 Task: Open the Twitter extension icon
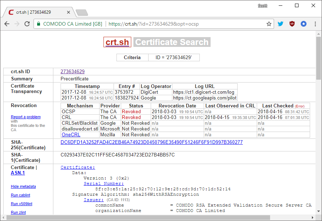click(280, 24)
